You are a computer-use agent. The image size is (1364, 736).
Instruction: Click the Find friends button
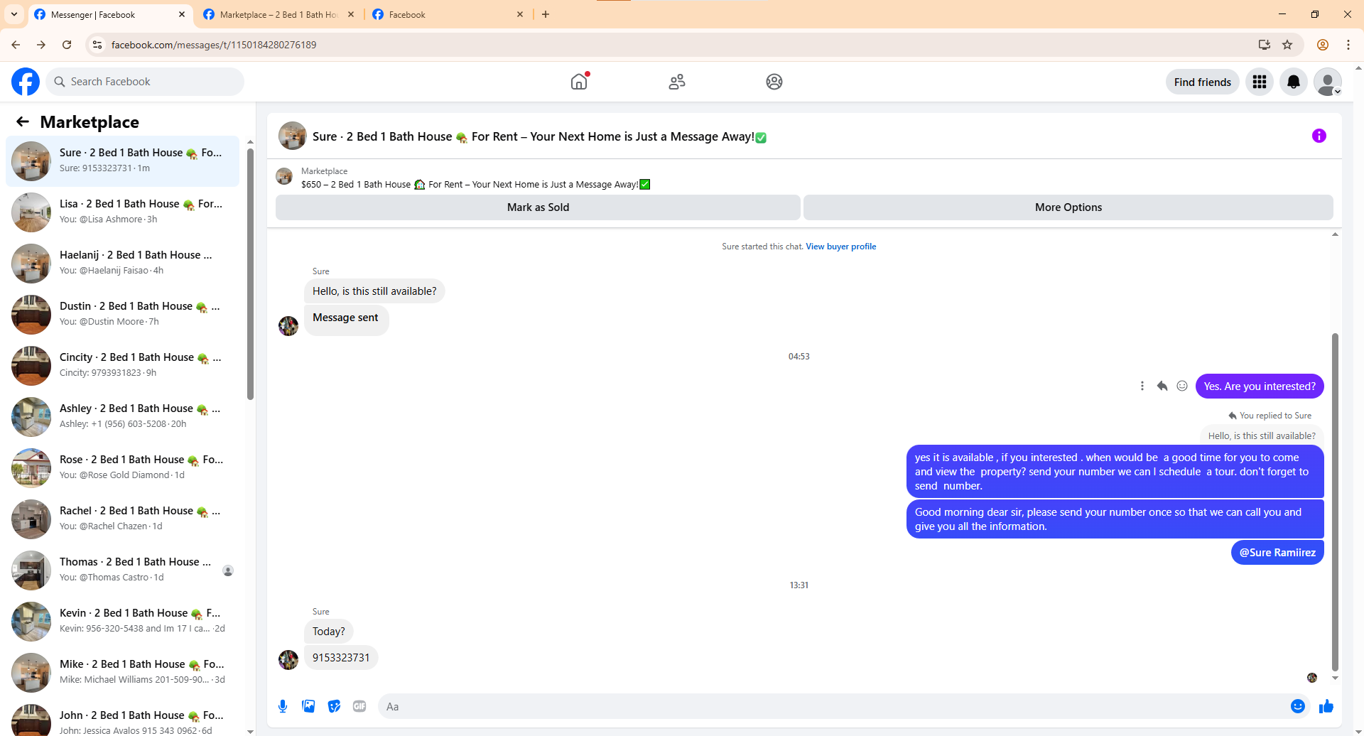pyautogui.click(x=1202, y=82)
